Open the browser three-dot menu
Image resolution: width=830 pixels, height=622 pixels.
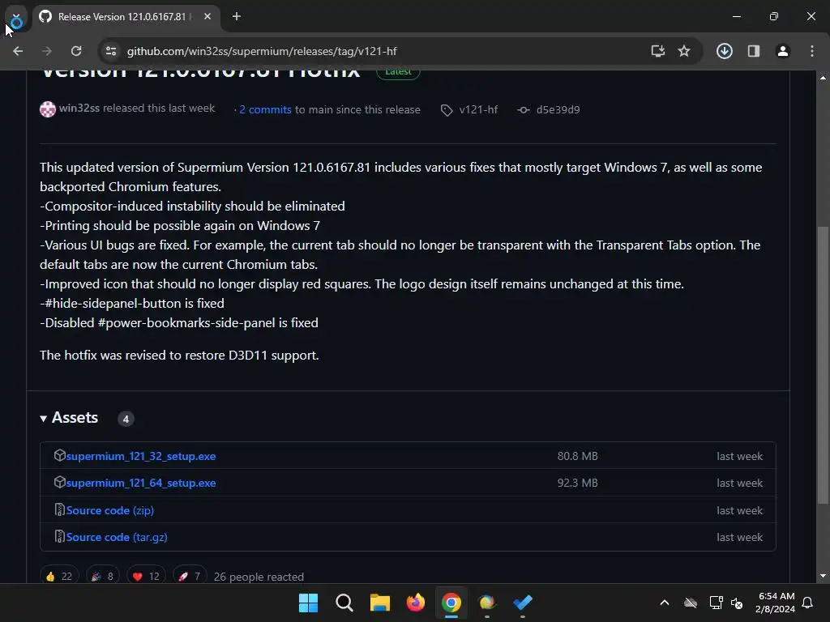[812, 51]
